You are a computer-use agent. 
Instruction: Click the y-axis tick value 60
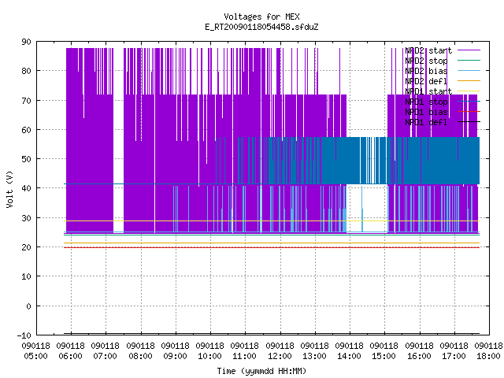pyautogui.click(x=26, y=130)
